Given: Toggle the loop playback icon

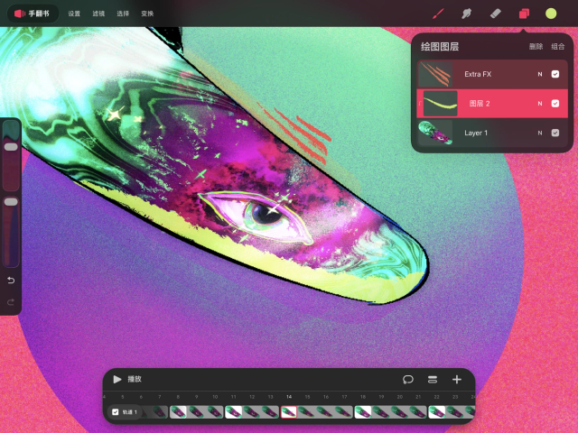Looking at the screenshot, I should [408, 379].
